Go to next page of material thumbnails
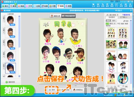The height and width of the screenshot is (97, 134). click(115, 86)
